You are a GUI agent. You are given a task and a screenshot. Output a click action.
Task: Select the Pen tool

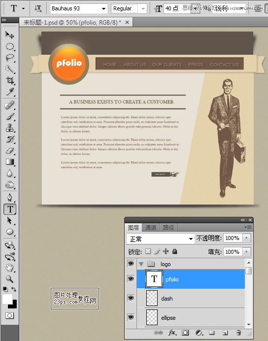click(x=9, y=198)
